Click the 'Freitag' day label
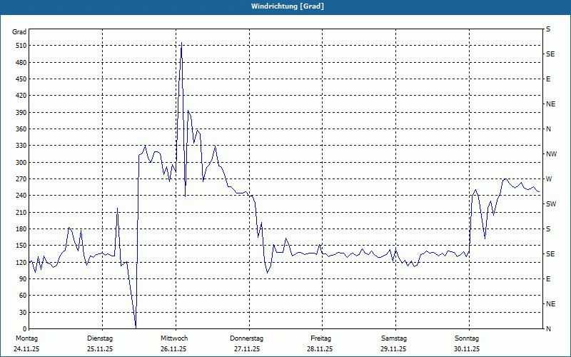571x357 pixels. [x=320, y=338]
